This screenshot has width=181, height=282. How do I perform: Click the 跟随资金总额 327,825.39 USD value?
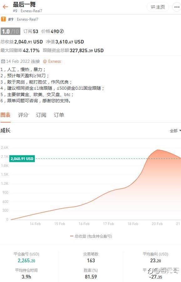pos(73,50)
